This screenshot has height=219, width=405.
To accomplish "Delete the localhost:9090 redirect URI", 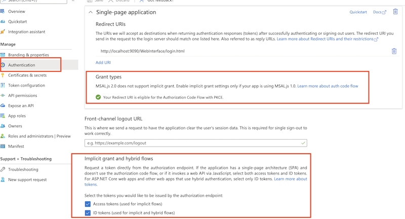I will coord(394,51).
